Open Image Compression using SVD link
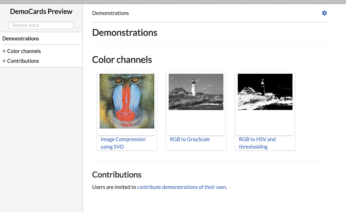346x212 pixels. point(123,143)
